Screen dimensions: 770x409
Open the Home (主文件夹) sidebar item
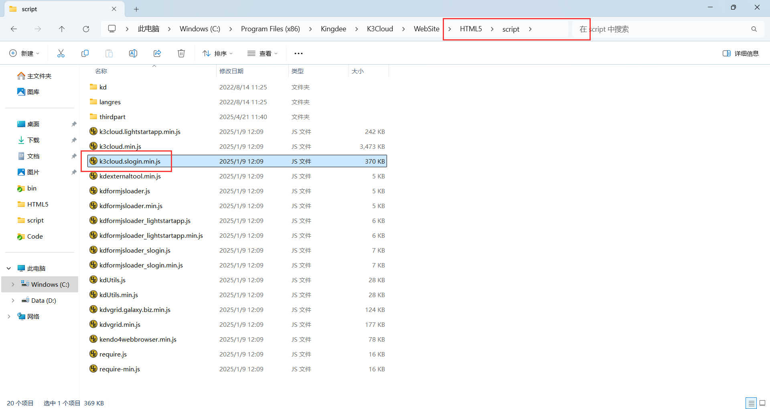[x=34, y=76]
